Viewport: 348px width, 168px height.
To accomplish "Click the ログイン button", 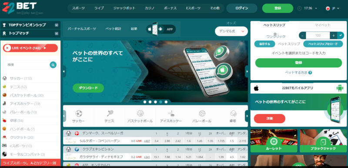I will click(242, 8).
